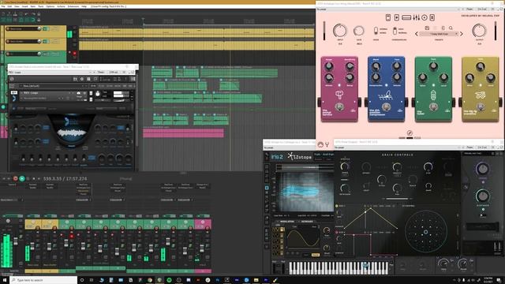505x284 pixels.
Task: Click the Output knob in the amp plugin
Action: [x=479, y=31]
